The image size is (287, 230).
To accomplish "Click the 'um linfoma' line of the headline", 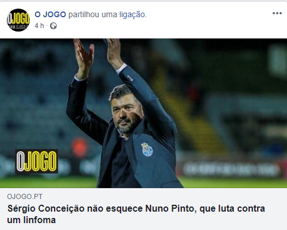I will [x=32, y=220].
